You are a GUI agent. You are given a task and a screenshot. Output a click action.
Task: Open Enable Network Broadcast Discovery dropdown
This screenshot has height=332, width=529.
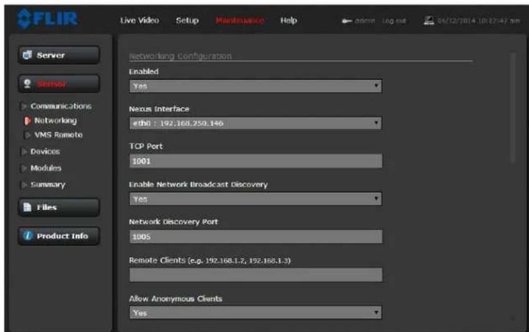pyautogui.click(x=255, y=199)
